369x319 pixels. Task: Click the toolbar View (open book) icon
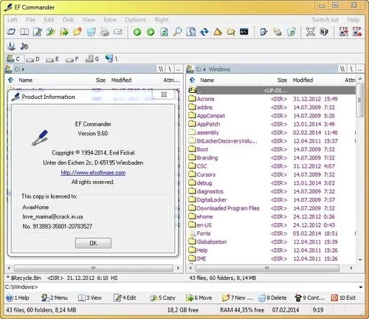point(24,32)
